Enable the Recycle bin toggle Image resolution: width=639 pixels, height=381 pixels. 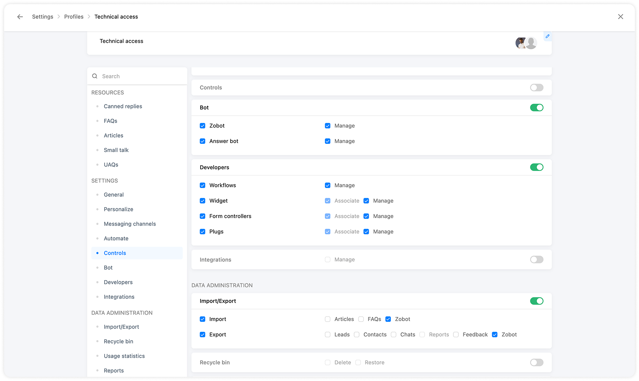click(536, 363)
